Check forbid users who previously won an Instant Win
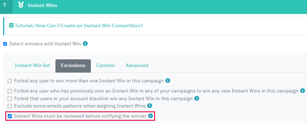 [10, 91]
